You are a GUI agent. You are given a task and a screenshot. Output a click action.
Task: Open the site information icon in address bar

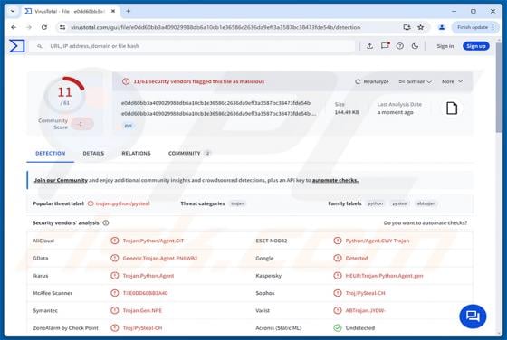click(62, 27)
